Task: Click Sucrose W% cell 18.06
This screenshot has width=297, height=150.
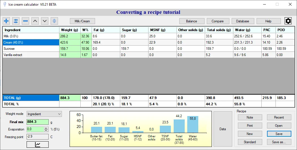Action: coord(86,49)
